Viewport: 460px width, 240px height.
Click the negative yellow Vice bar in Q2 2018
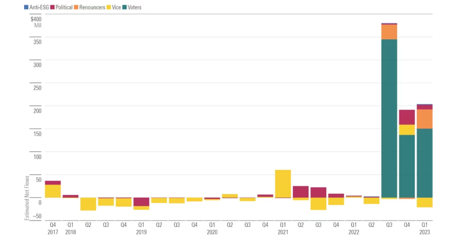coord(88,204)
